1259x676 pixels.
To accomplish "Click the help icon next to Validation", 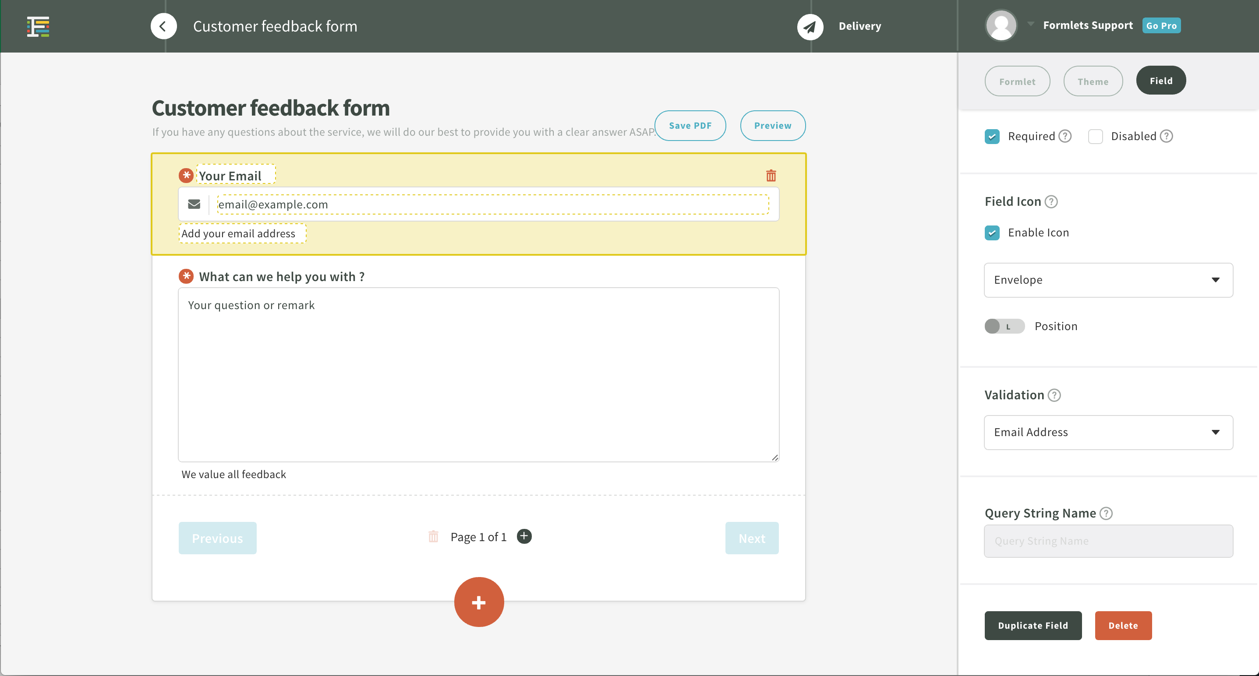I will pos(1055,395).
